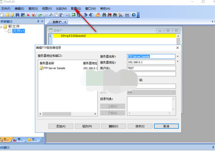The image size is (215, 156).
Task: Switch to the 文件1* document tab
Action: 57,22
